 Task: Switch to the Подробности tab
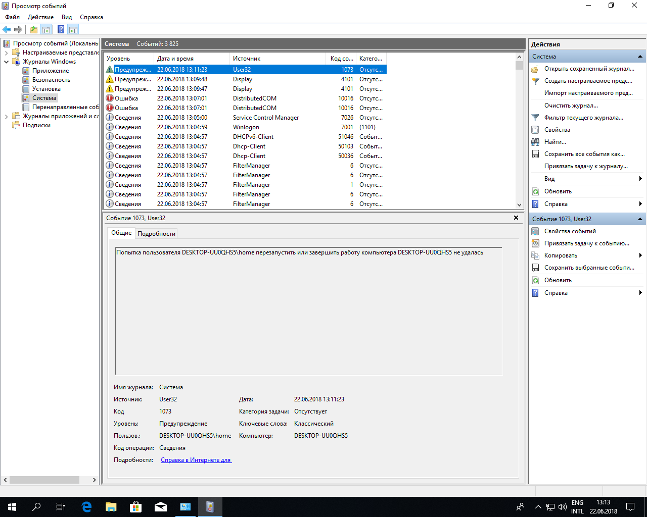tap(156, 234)
